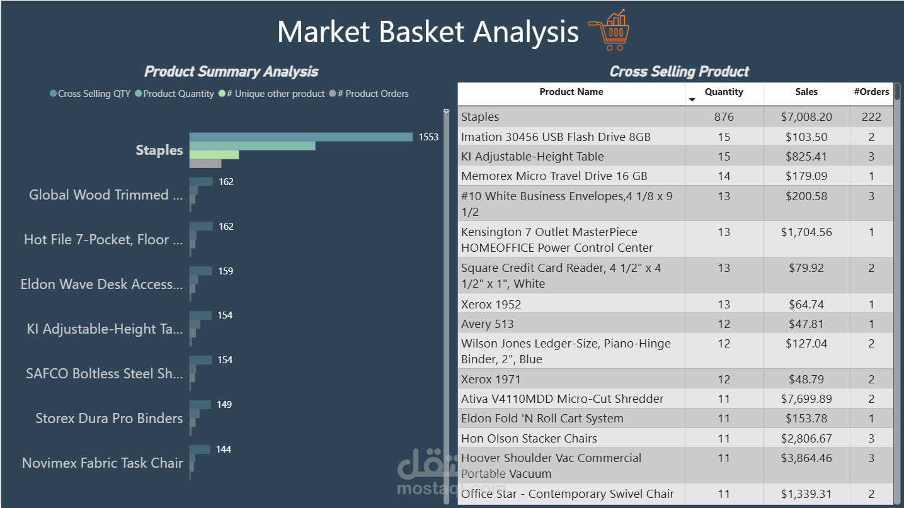This screenshot has height=508, width=904.
Task: Select the Staples label on the chart axis
Action: click(159, 150)
